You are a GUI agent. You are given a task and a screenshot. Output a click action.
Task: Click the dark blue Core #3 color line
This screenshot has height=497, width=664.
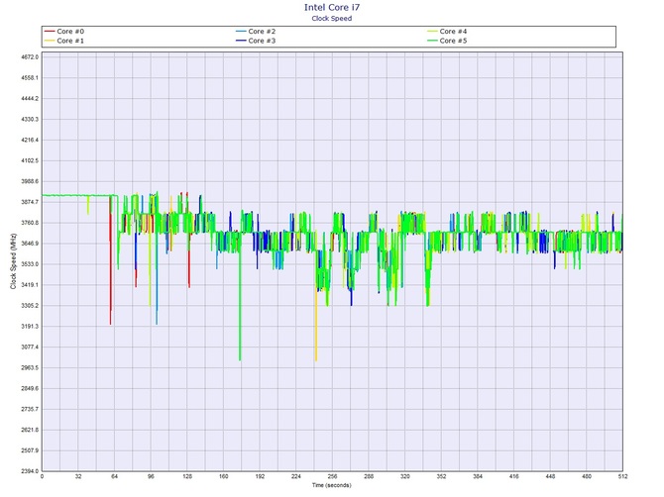[241, 41]
